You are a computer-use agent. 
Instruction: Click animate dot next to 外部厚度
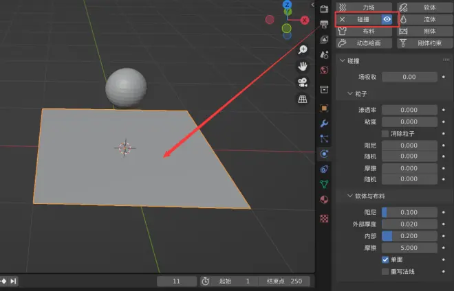[x=444, y=224]
